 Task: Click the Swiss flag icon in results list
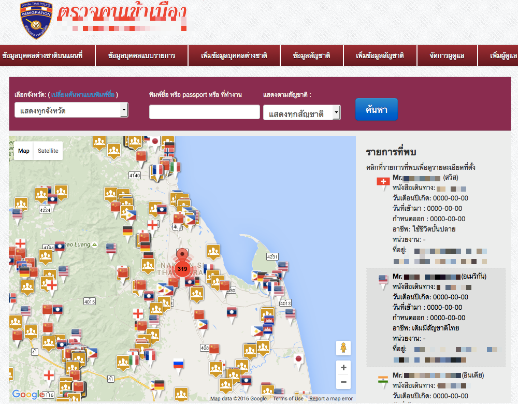click(x=383, y=183)
